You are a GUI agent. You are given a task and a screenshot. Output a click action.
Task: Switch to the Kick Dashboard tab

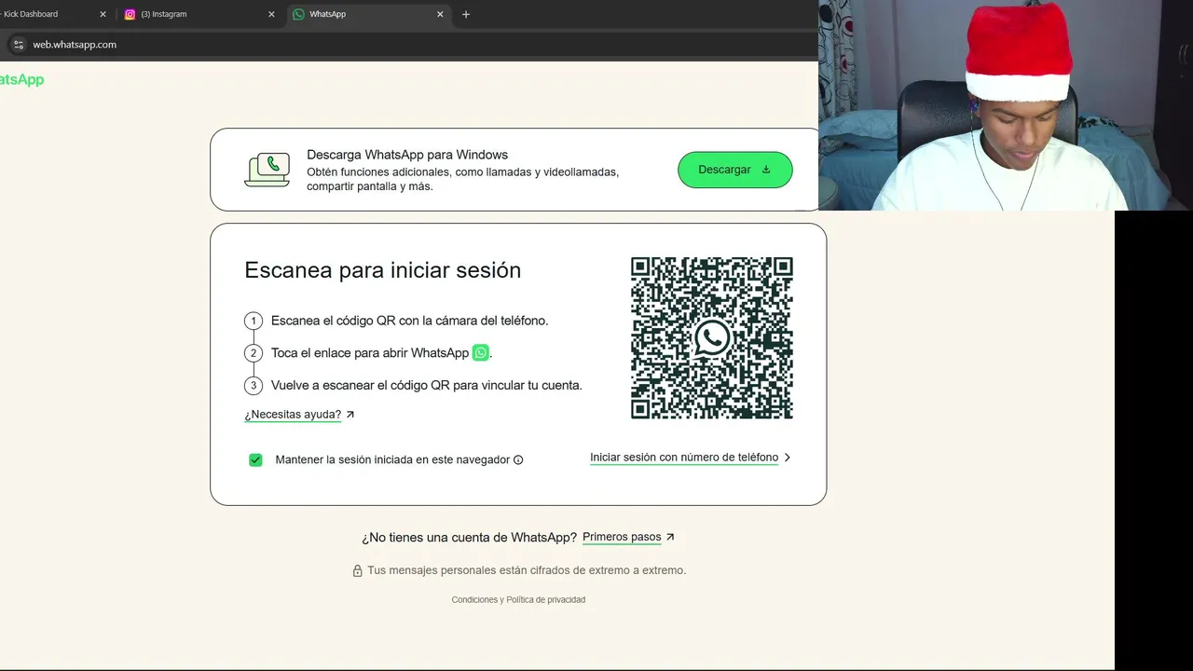pos(47,14)
